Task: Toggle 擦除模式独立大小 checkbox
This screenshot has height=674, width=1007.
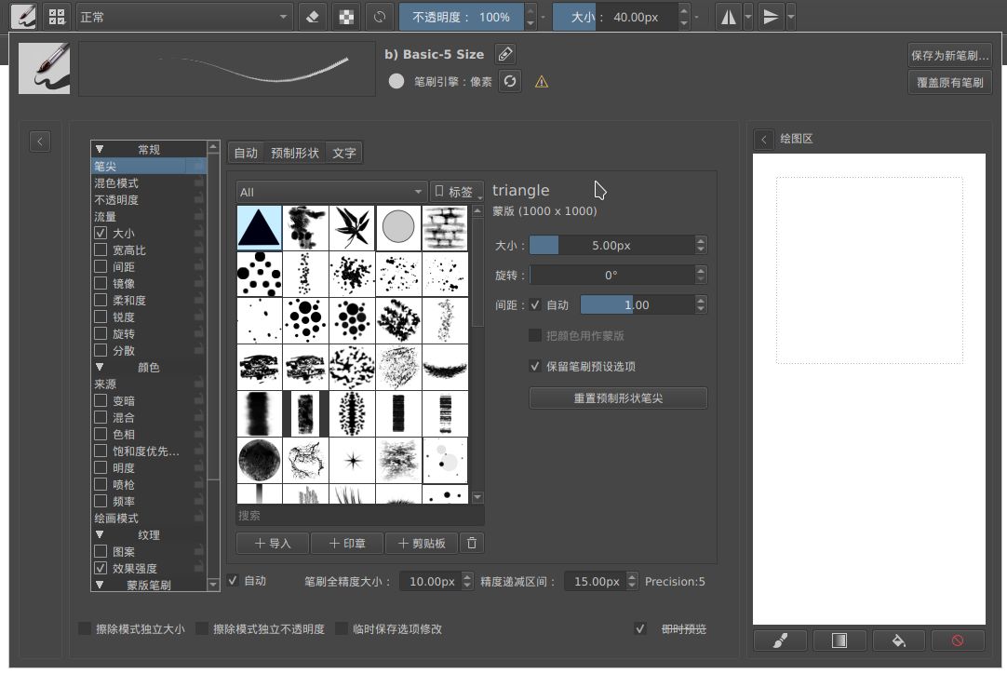Action: click(86, 629)
